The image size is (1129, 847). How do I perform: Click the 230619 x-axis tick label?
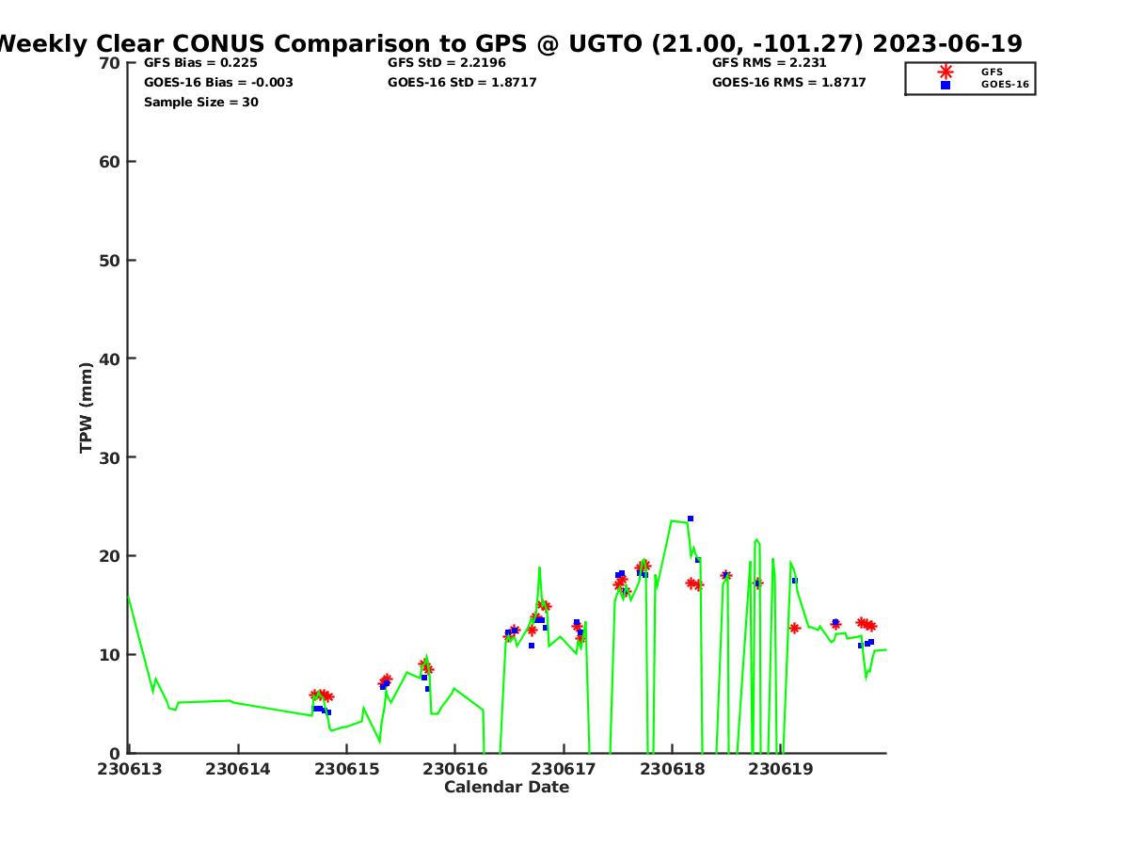(781, 770)
